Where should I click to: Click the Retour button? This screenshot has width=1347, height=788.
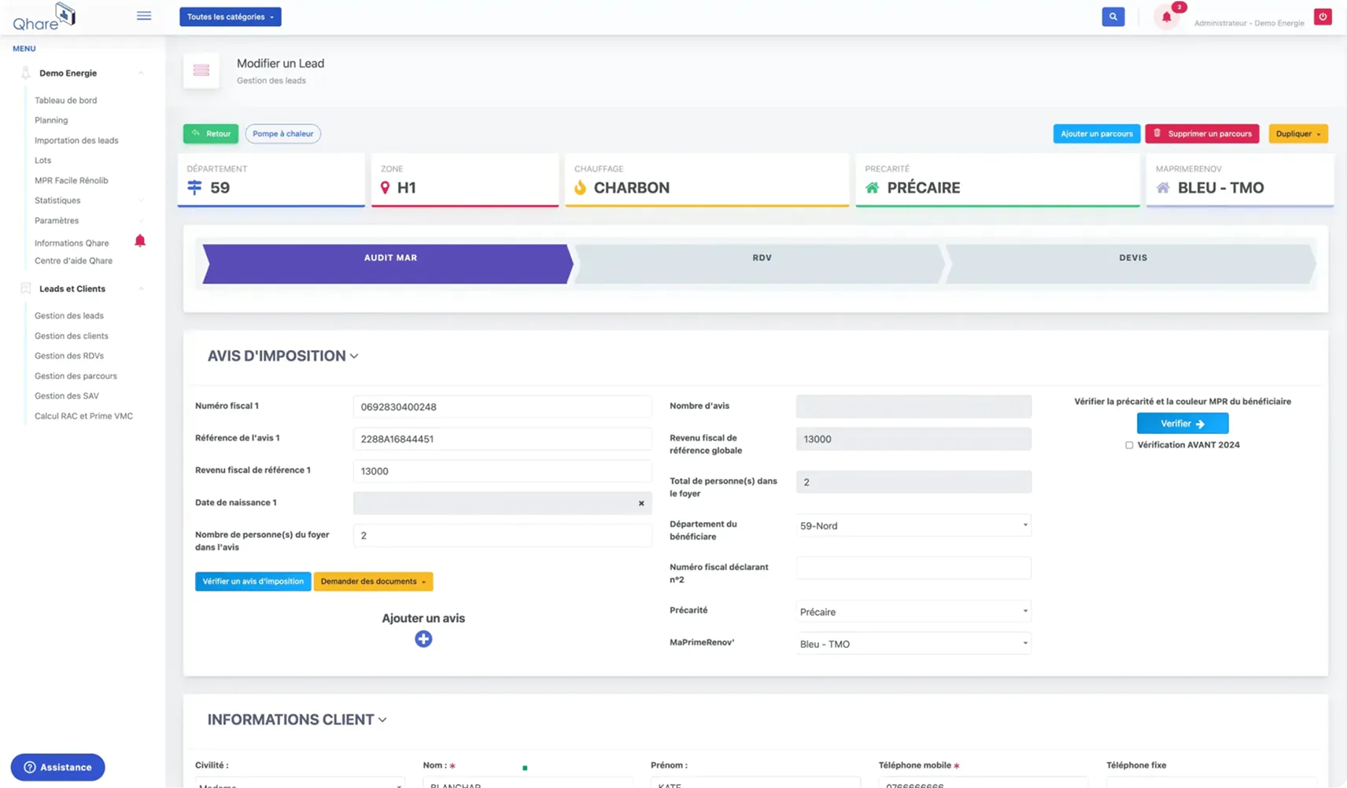point(210,133)
